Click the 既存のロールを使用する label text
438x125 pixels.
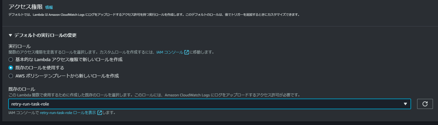(40, 68)
